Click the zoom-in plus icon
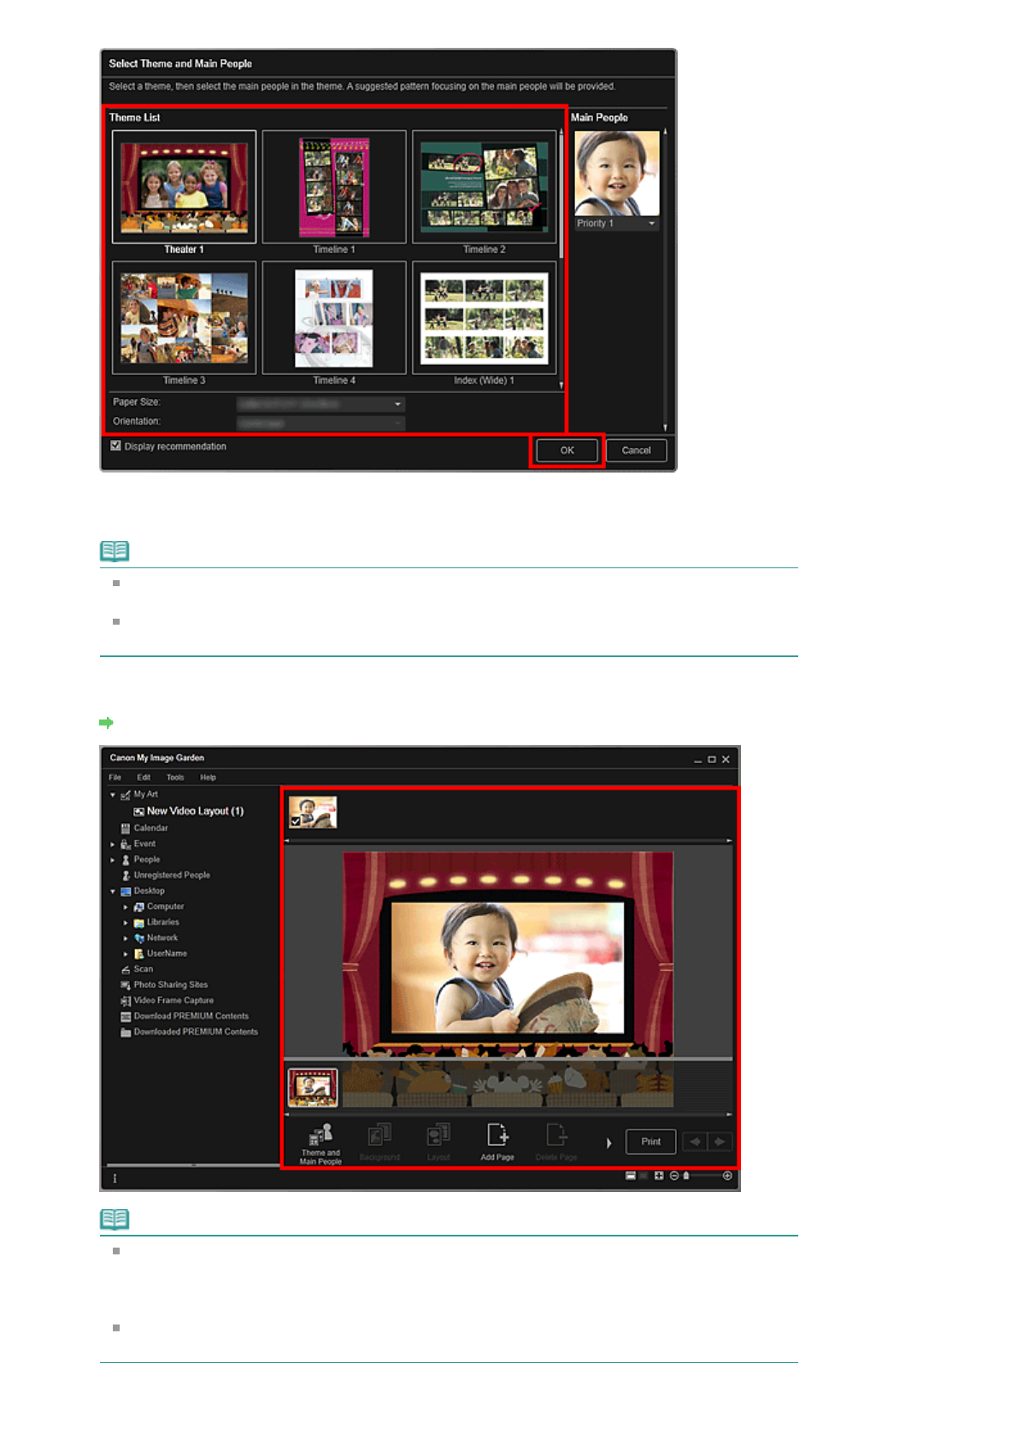1017x1439 pixels. pyautogui.click(x=727, y=1176)
